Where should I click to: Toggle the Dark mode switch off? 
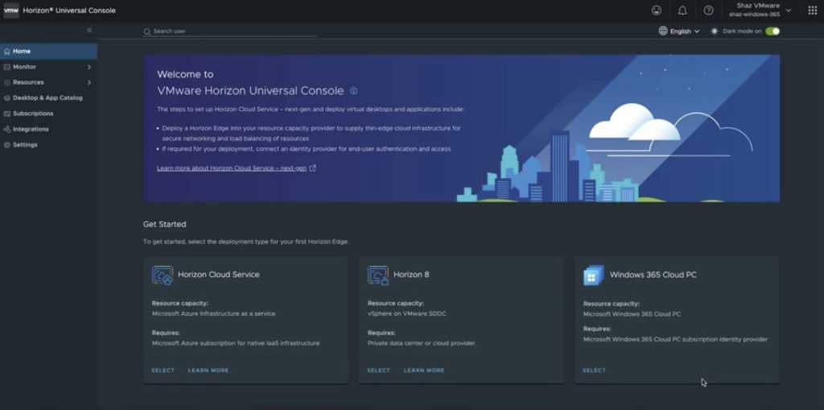[772, 31]
